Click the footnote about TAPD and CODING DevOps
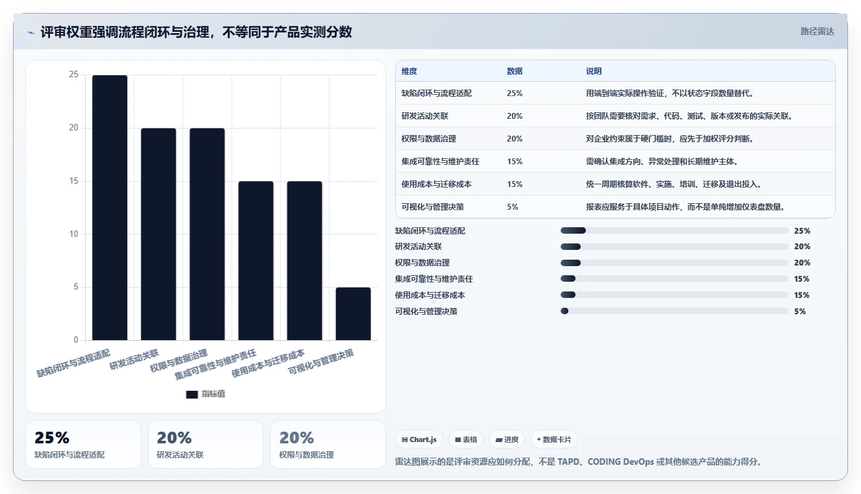 point(578,462)
